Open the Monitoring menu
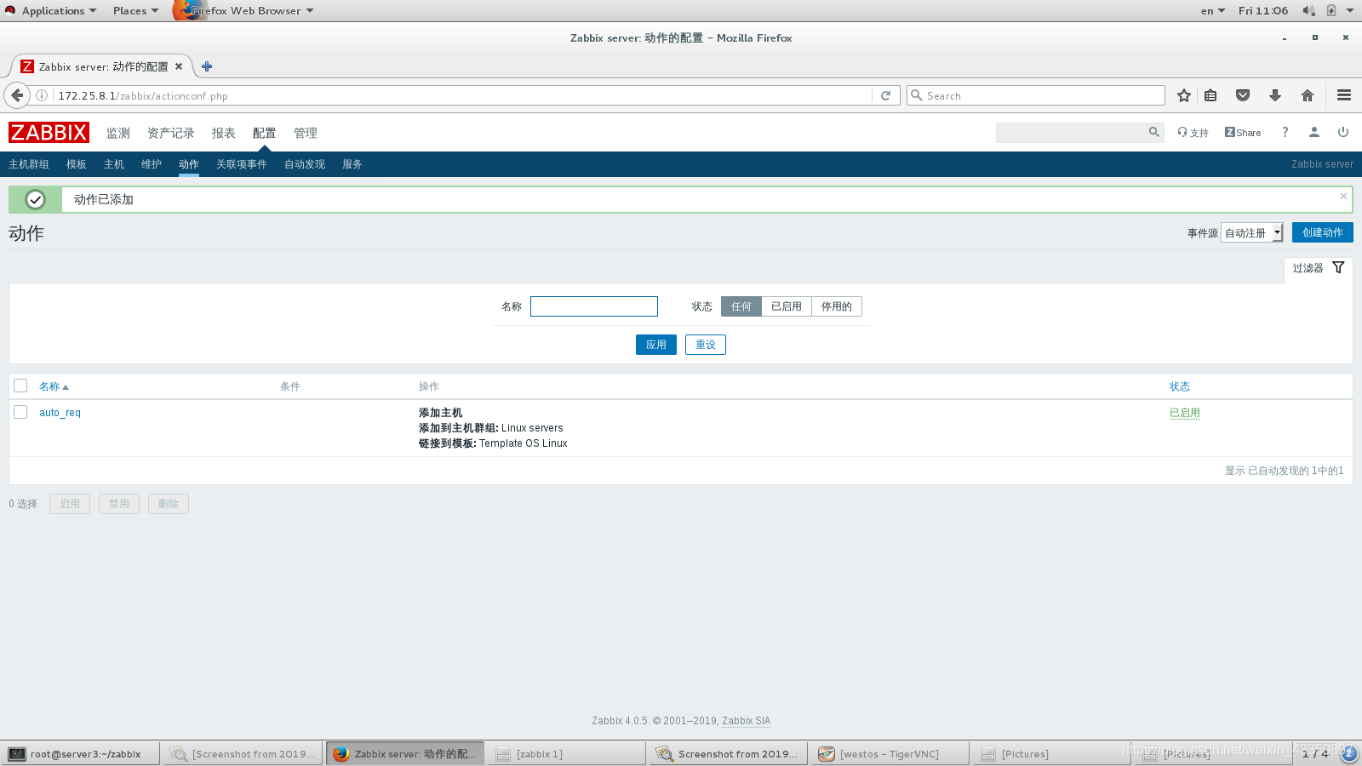 click(x=118, y=133)
